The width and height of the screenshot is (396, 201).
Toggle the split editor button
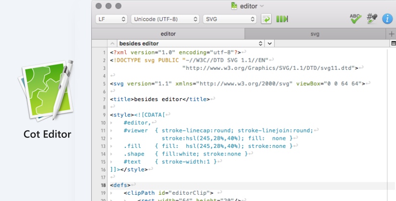[393, 43]
